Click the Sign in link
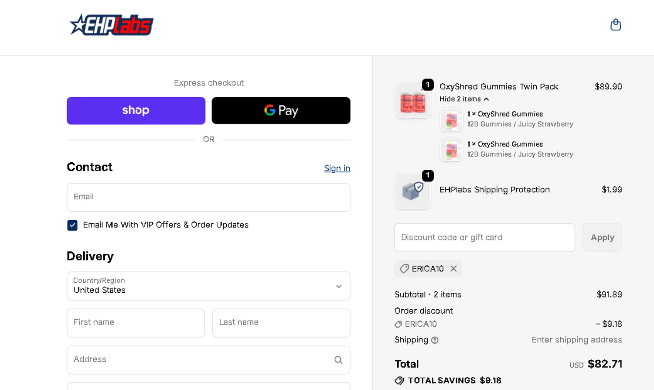This screenshot has width=654, height=390. click(x=337, y=168)
